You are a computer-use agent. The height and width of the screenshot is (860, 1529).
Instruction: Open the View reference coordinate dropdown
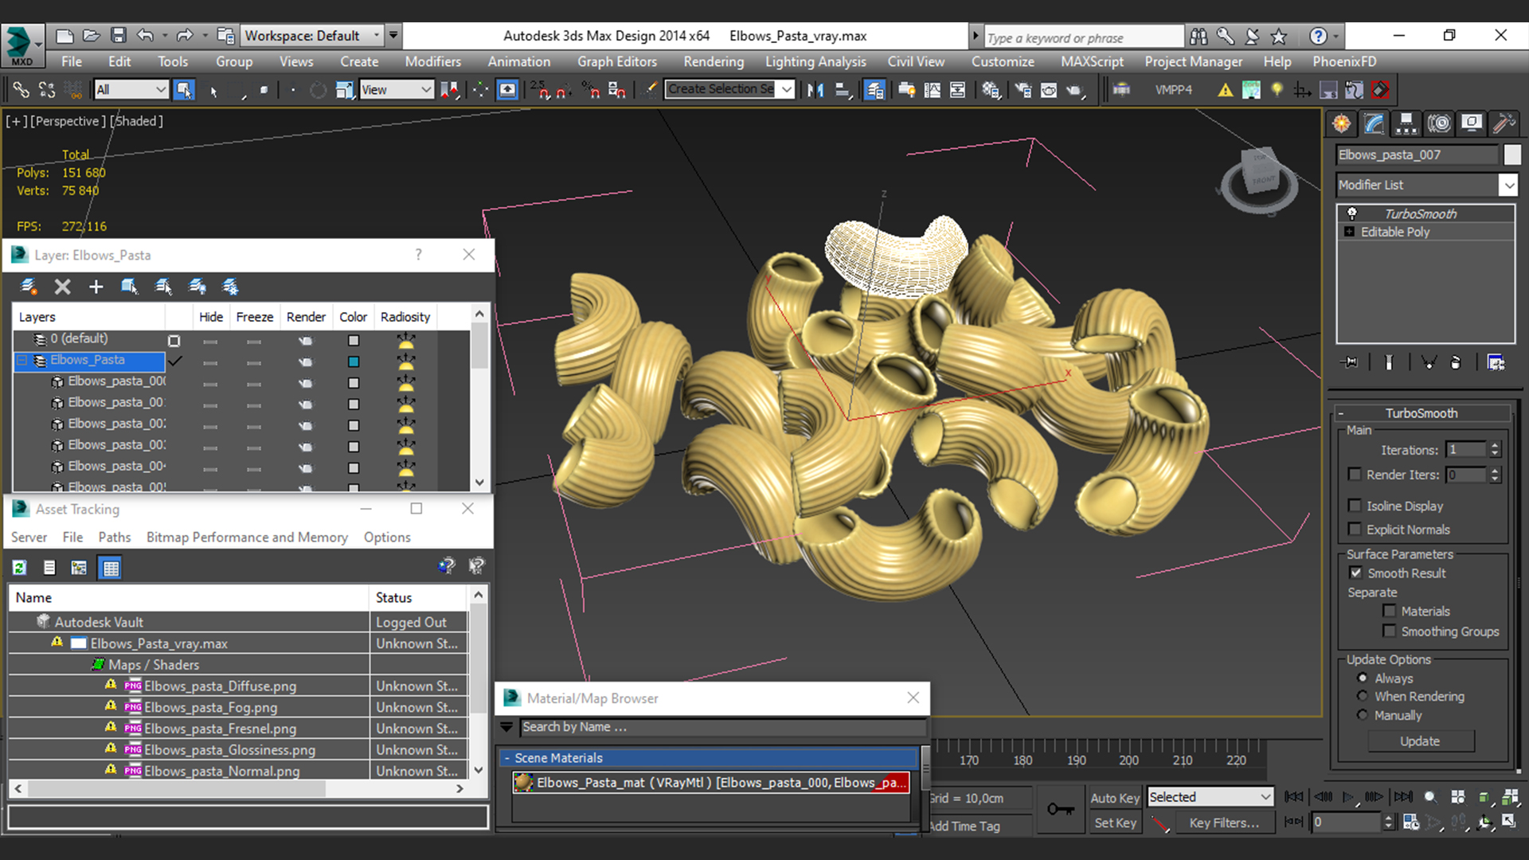coord(397,90)
